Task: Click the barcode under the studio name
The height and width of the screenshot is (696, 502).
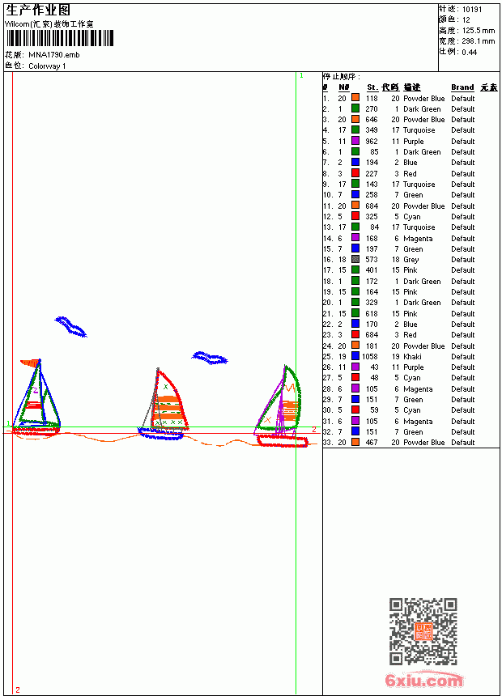Action: click(x=60, y=38)
